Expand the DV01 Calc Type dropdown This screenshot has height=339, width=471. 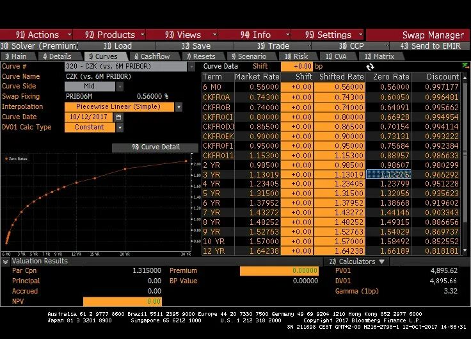coord(120,128)
